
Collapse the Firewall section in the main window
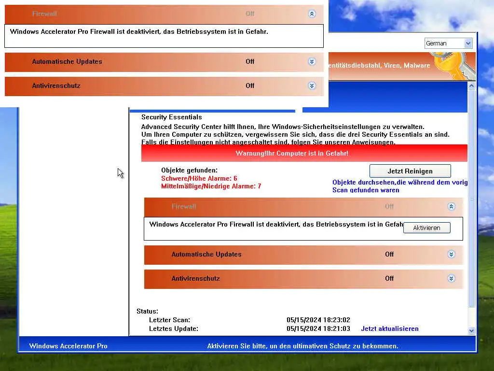point(451,207)
